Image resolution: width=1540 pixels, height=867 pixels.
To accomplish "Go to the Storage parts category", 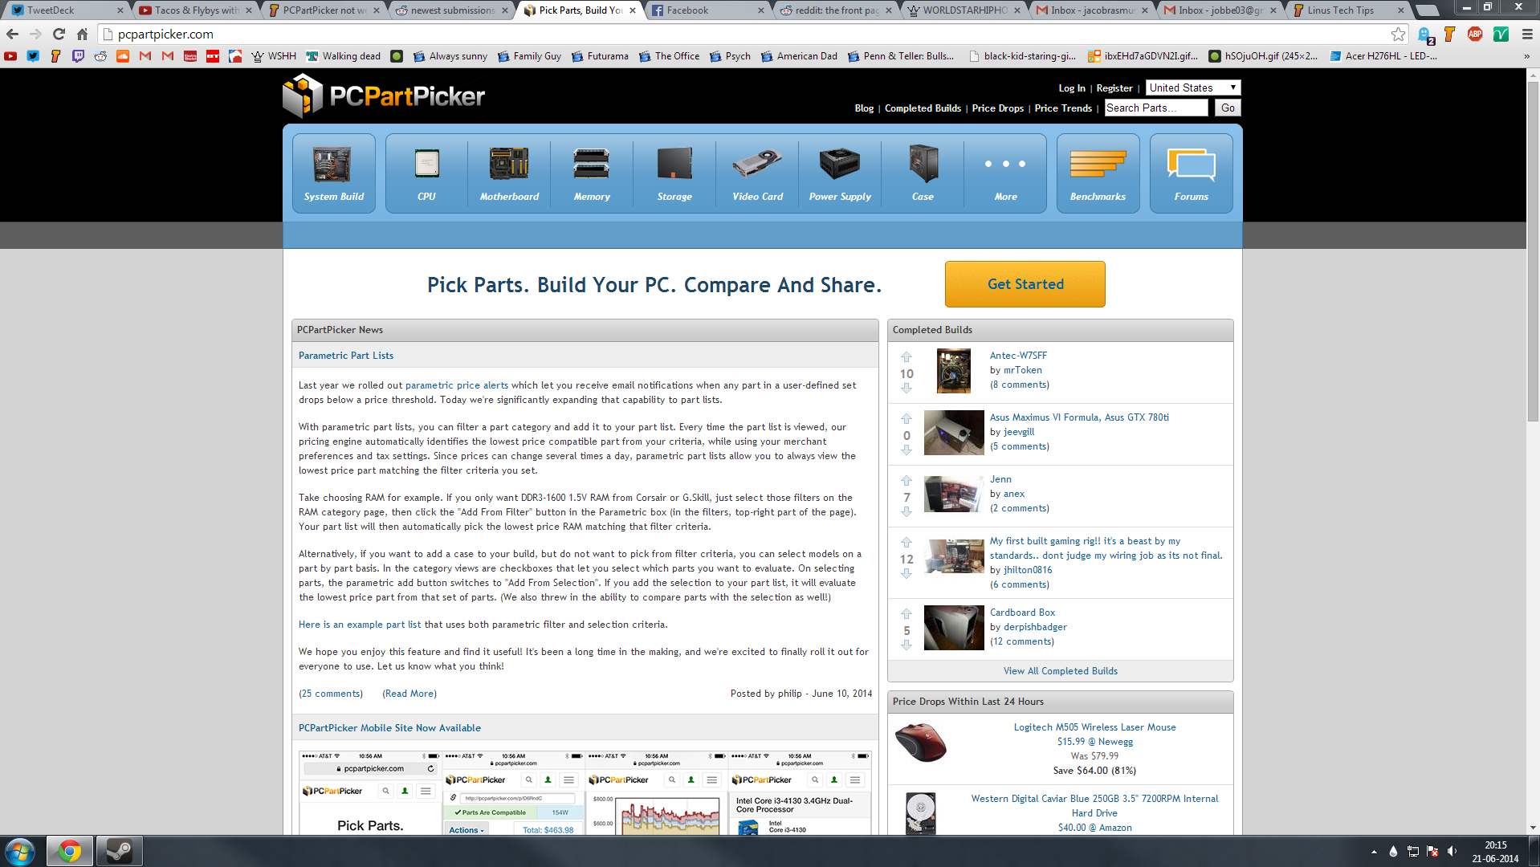I will pyautogui.click(x=674, y=173).
